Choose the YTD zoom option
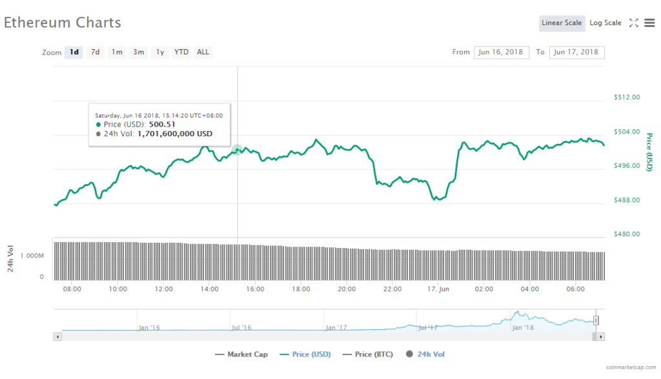661x379 pixels. click(x=181, y=52)
